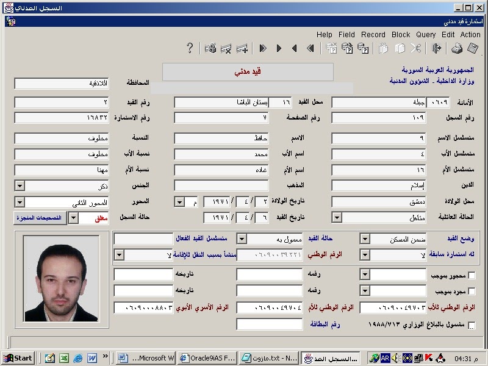Open the الحالة العائلية dropdown

coord(336,217)
